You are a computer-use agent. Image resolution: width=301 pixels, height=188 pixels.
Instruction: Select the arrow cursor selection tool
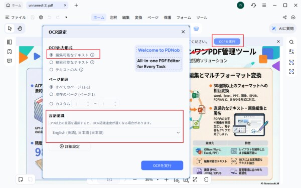tap(10, 29)
